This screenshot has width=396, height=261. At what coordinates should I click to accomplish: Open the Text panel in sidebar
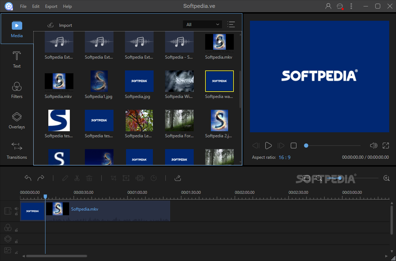(17, 59)
